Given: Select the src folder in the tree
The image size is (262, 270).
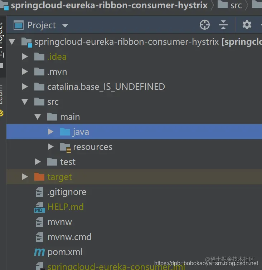Looking at the screenshot, I should 53,102.
